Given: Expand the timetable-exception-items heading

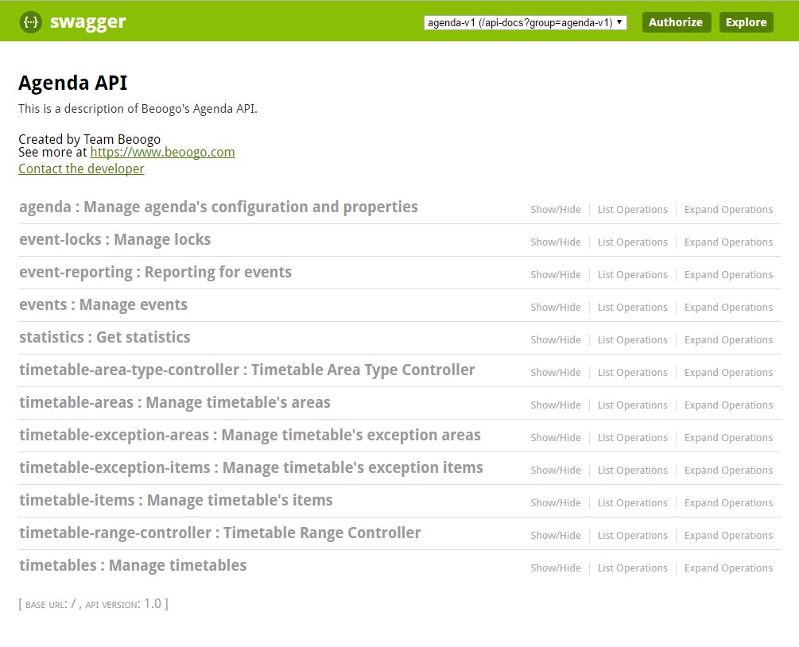Looking at the screenshot, I should pos(251,467).
